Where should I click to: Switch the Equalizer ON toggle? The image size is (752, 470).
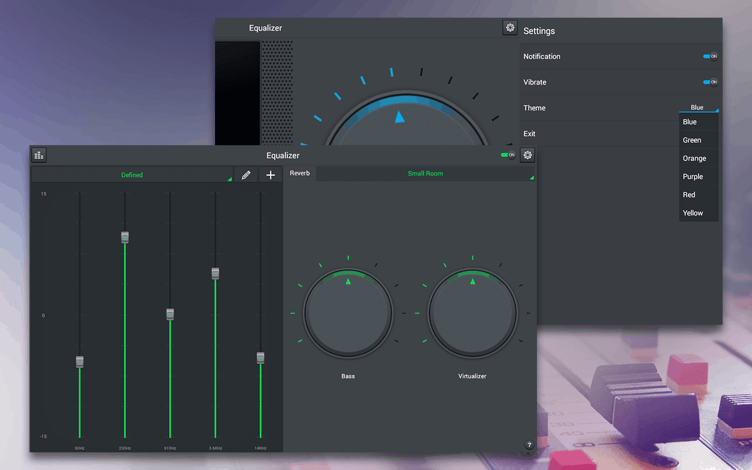(506, 155)
